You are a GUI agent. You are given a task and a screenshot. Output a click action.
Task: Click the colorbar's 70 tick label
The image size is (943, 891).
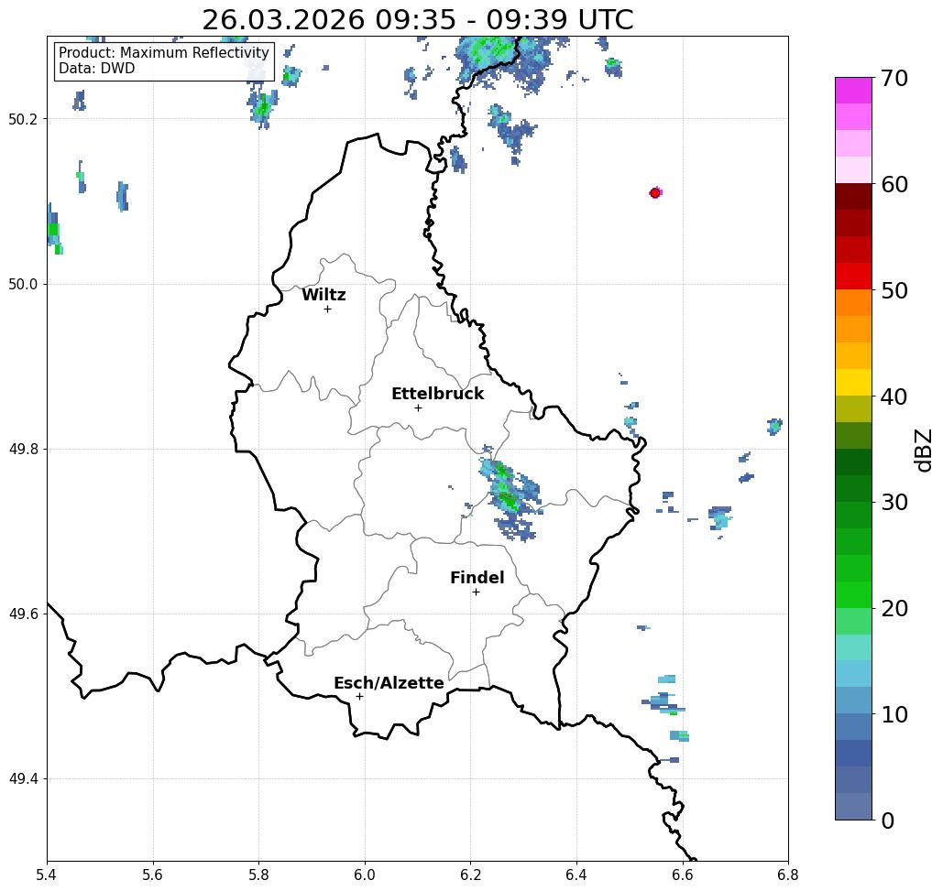894,78
